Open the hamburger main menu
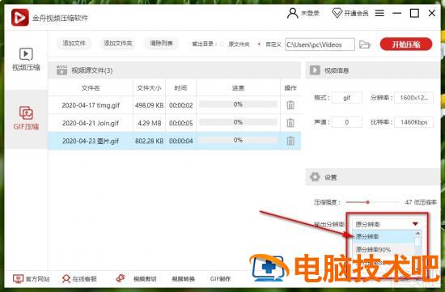The image size is (445, 292). [x=379, y=13]
